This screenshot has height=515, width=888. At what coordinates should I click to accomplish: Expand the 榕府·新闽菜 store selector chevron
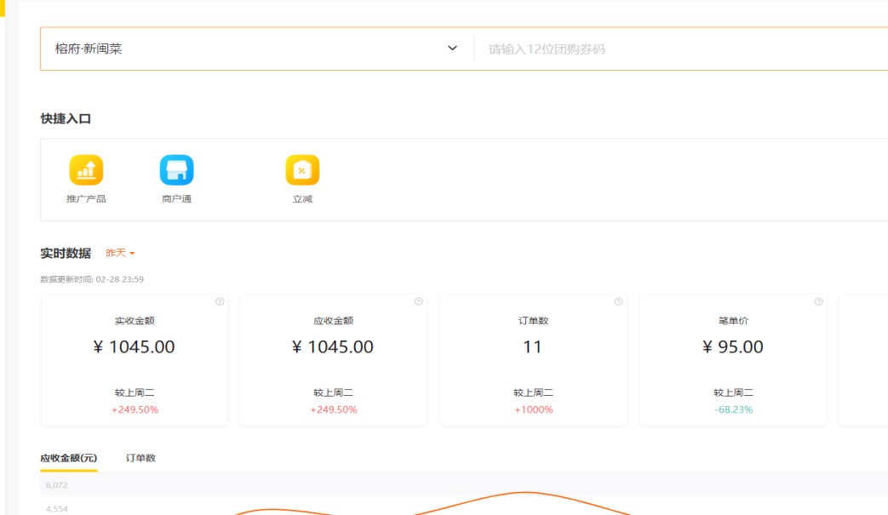point(452,49)
